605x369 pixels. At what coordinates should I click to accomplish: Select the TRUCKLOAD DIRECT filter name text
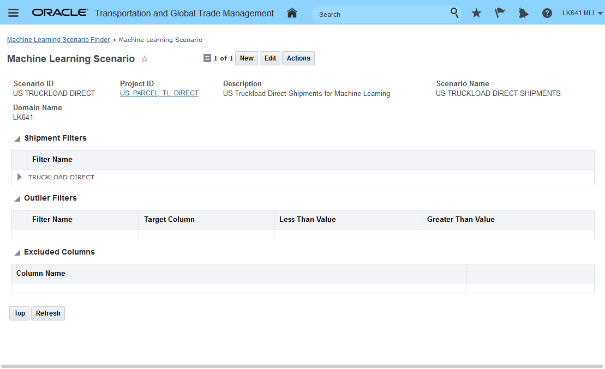tap(61, 177)
